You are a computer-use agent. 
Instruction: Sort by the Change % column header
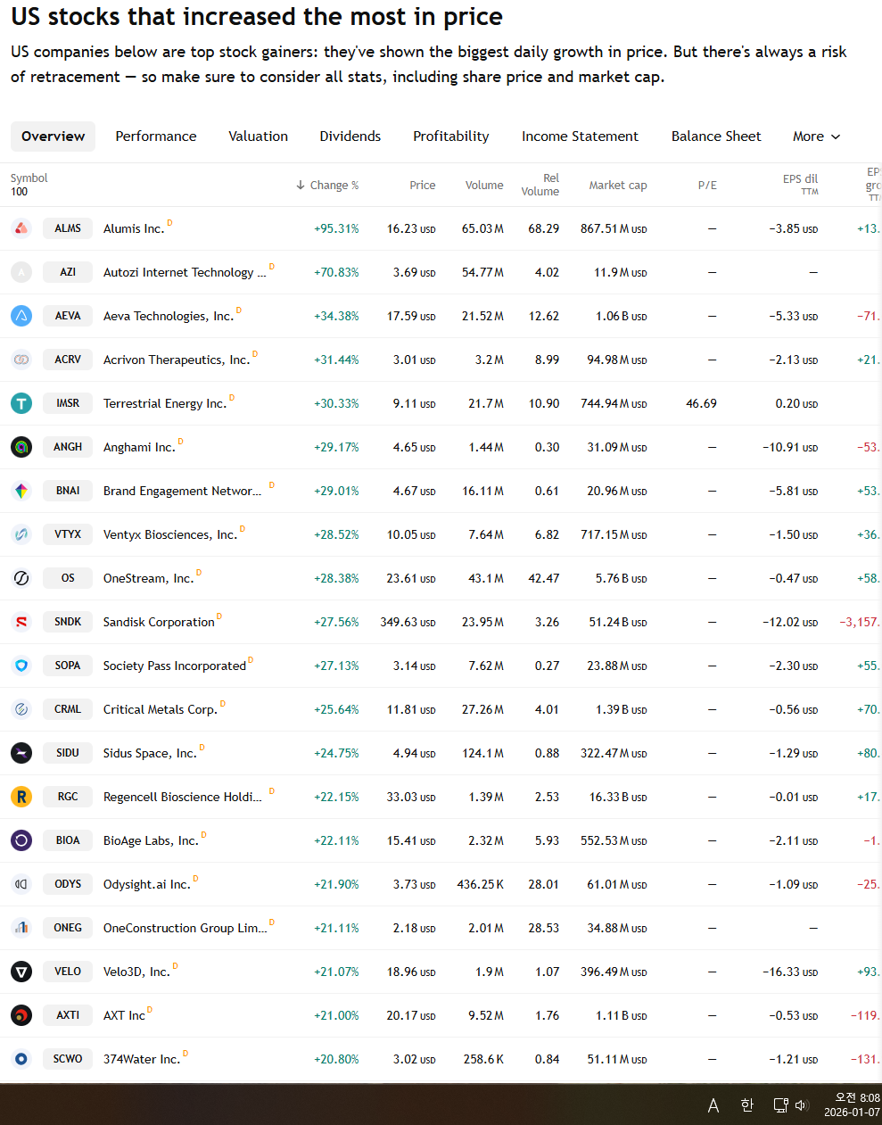coord(327,186)
